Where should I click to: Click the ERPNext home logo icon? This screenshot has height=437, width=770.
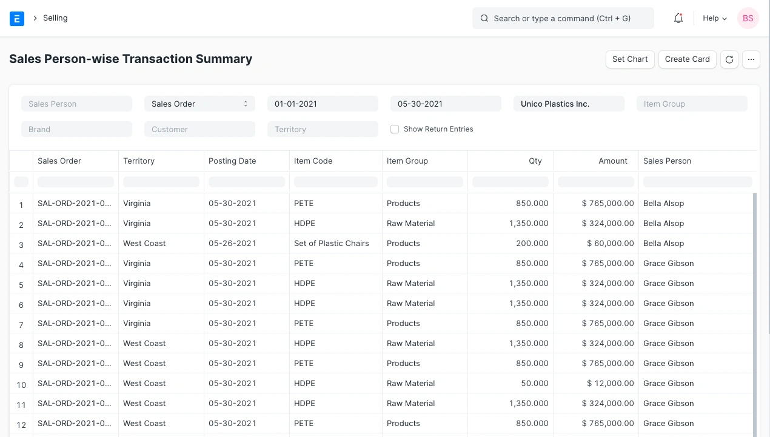coord(17,19)
